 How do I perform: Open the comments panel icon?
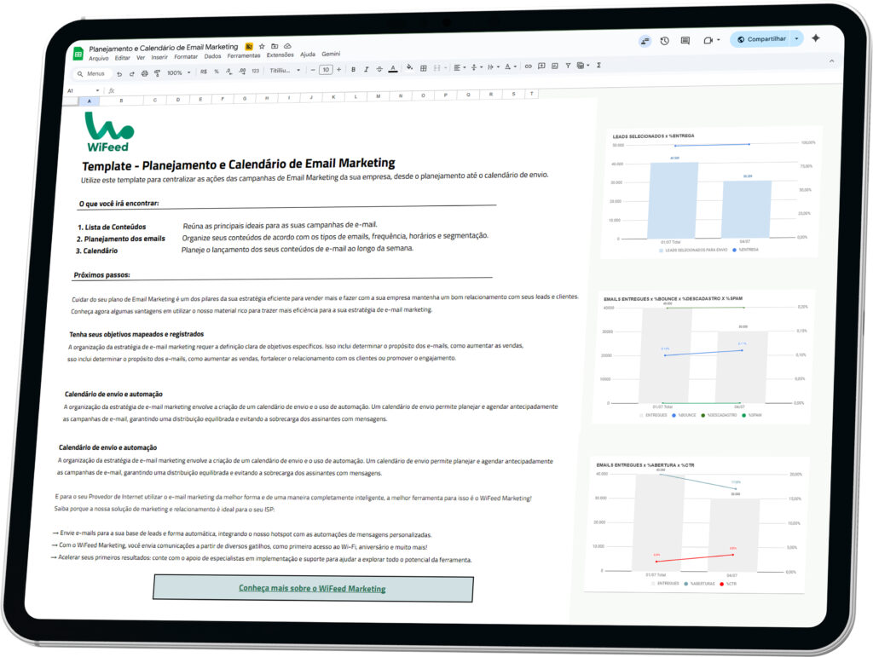[685, 40]
